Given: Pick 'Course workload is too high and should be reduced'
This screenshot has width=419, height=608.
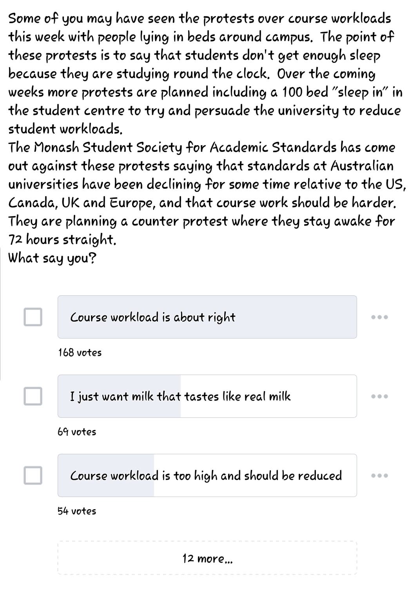Looking at the screenshot, I should (207, 475).
